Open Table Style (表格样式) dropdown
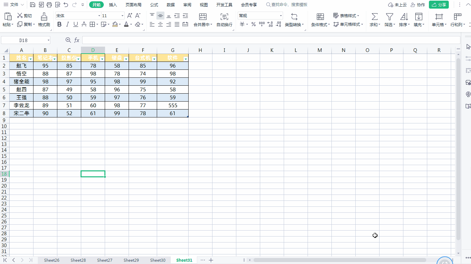471x264 pixels. click(346, 16)
